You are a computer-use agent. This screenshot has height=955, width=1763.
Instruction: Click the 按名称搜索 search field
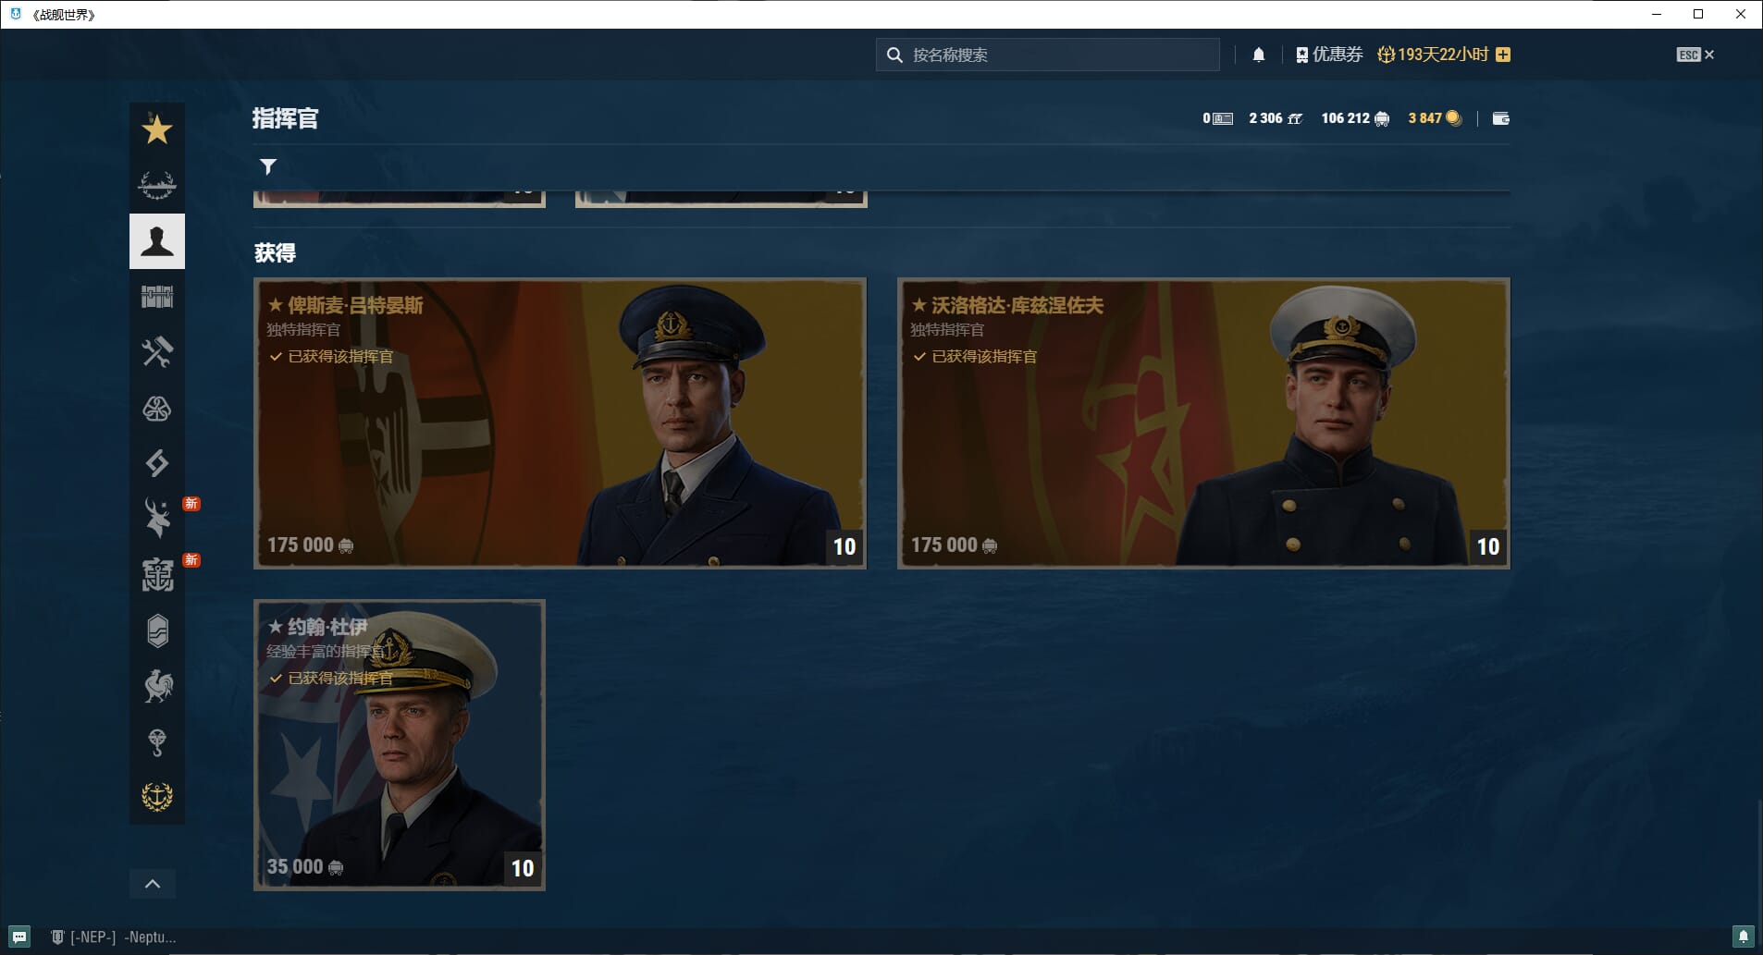[1048, 55]
